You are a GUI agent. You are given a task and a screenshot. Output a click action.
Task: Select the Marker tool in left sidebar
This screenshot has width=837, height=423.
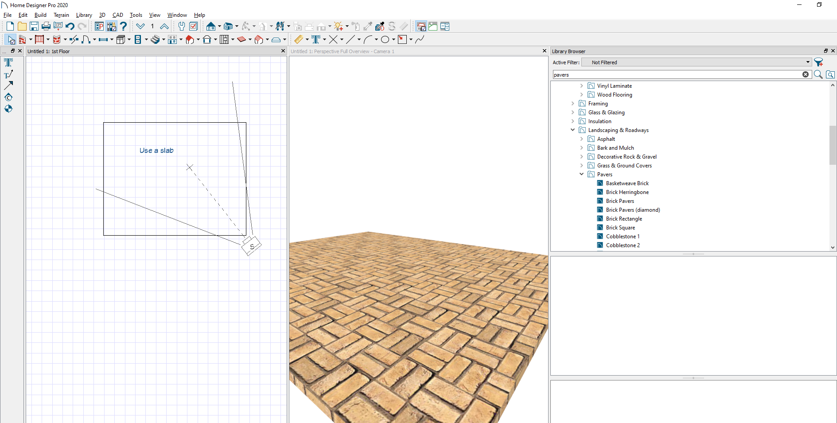(x=8, y=109)
